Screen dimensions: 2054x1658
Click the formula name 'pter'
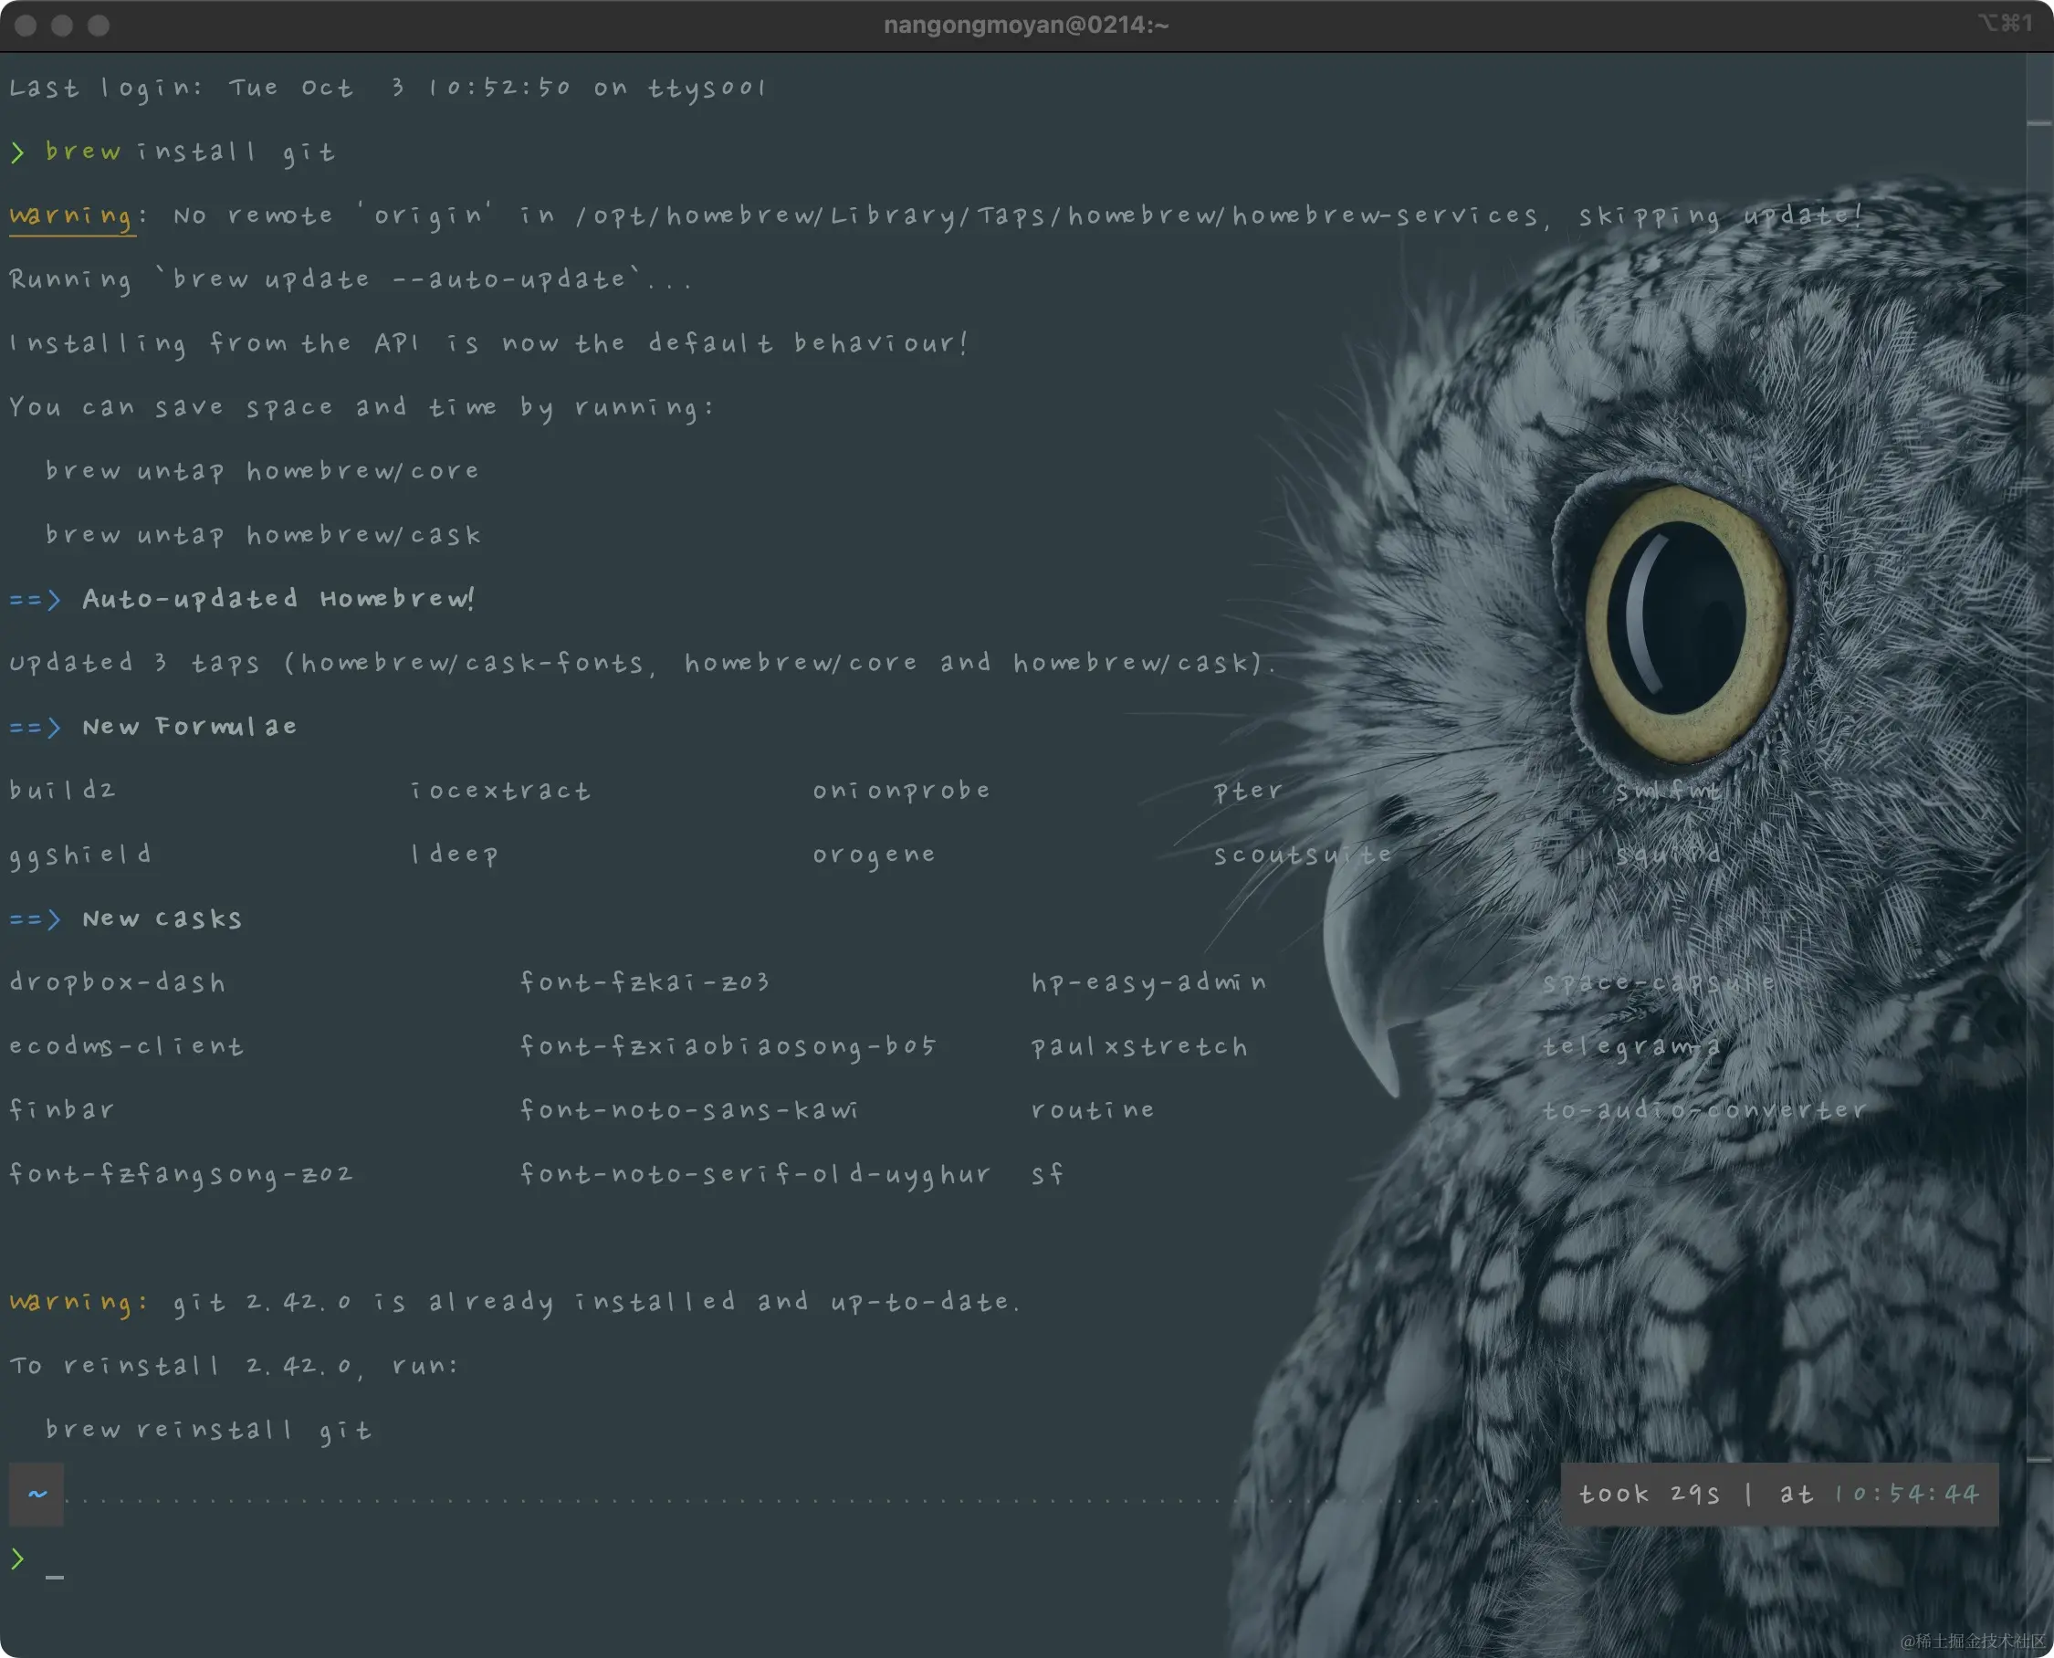pyautogui.click(x=1247, y=791)
